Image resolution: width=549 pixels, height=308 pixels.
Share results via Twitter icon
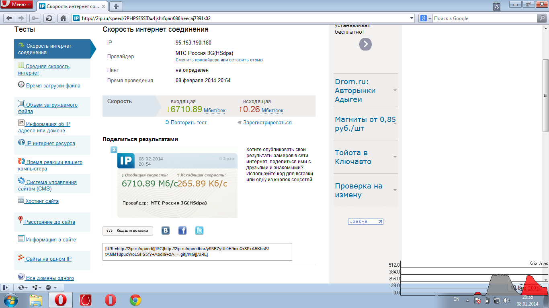click(x=199, y=231)
